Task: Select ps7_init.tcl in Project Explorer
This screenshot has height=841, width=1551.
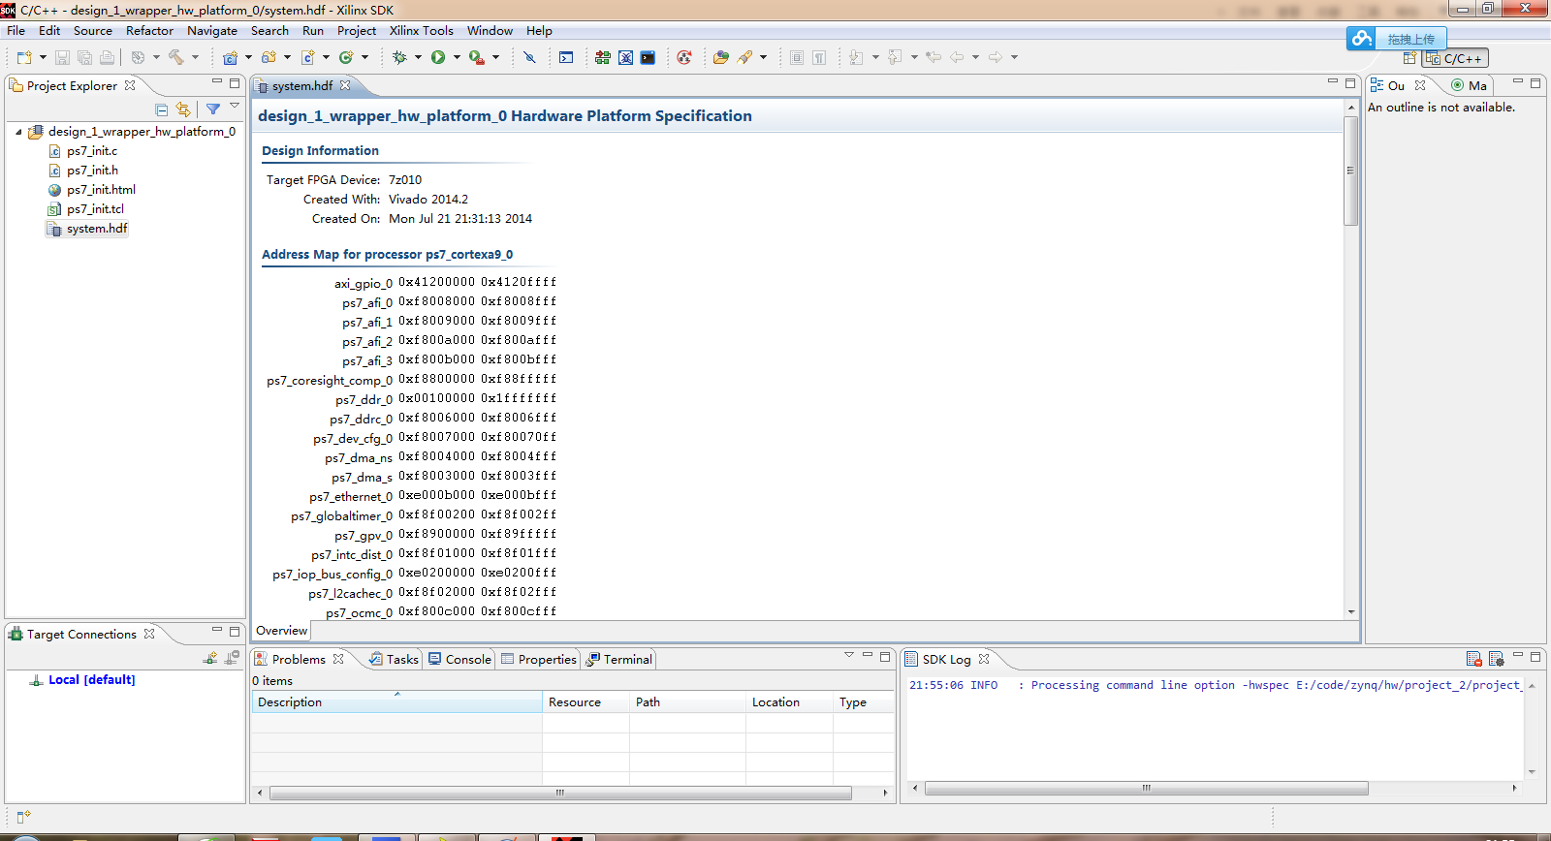Action: coord(95,209)
